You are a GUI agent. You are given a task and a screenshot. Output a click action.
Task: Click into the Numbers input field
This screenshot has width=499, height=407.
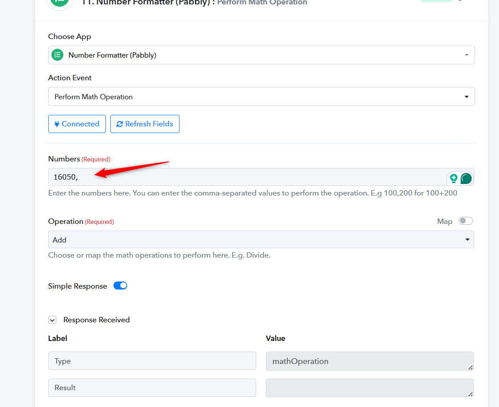point(247,177)
